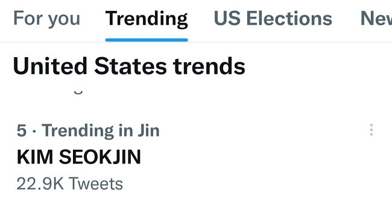Click the three-dot menu icon
The image size is (392, 220).
point(371,130)
